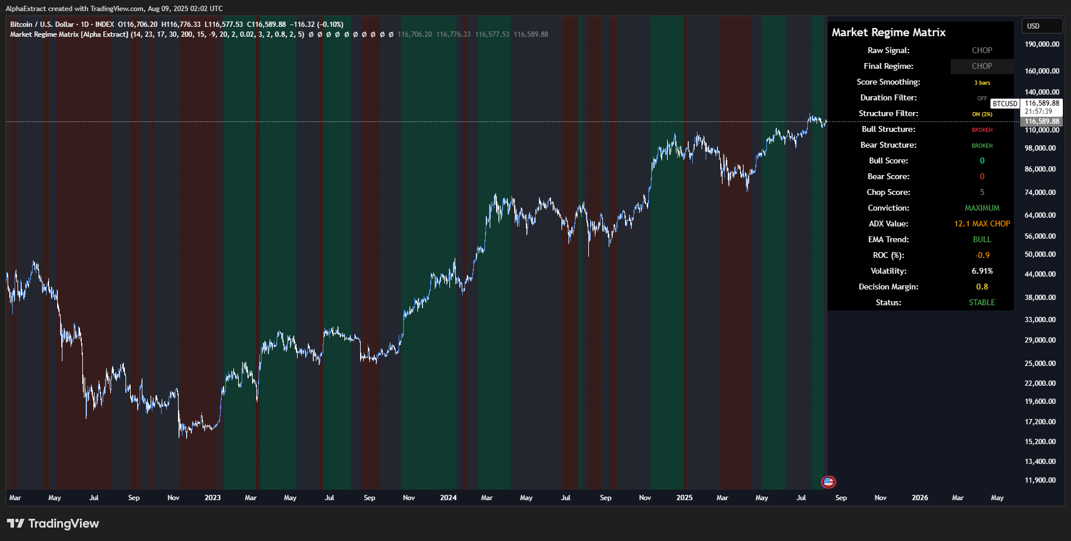
Task: Click the Bear Score value 0
Action: point(982,177)
